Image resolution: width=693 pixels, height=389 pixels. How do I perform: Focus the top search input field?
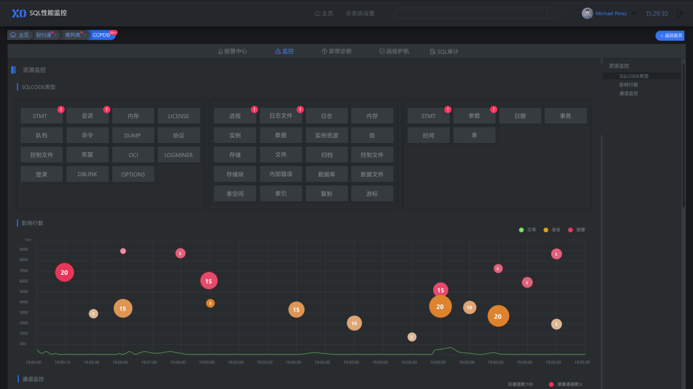pos(471,13)
